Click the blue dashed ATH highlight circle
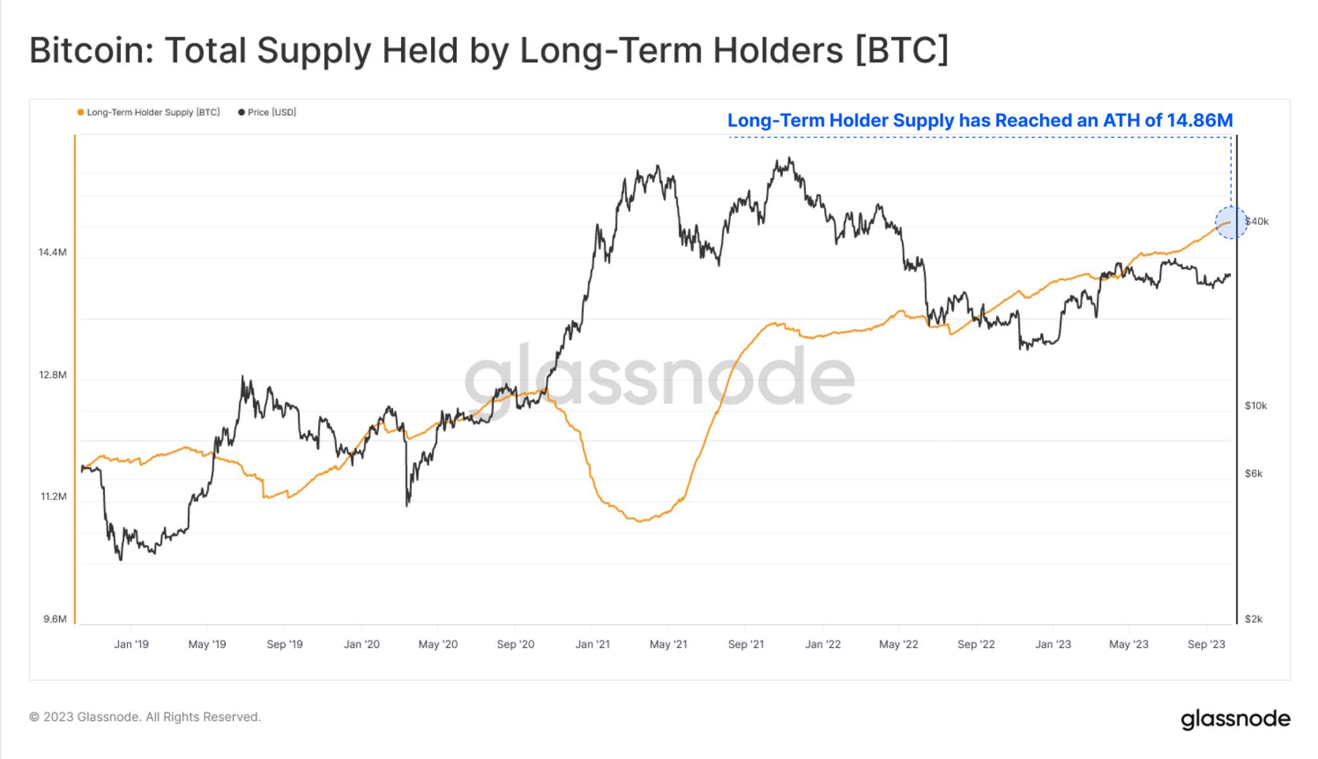This screenshot has height=759, width=1318. coord(1230,223)
